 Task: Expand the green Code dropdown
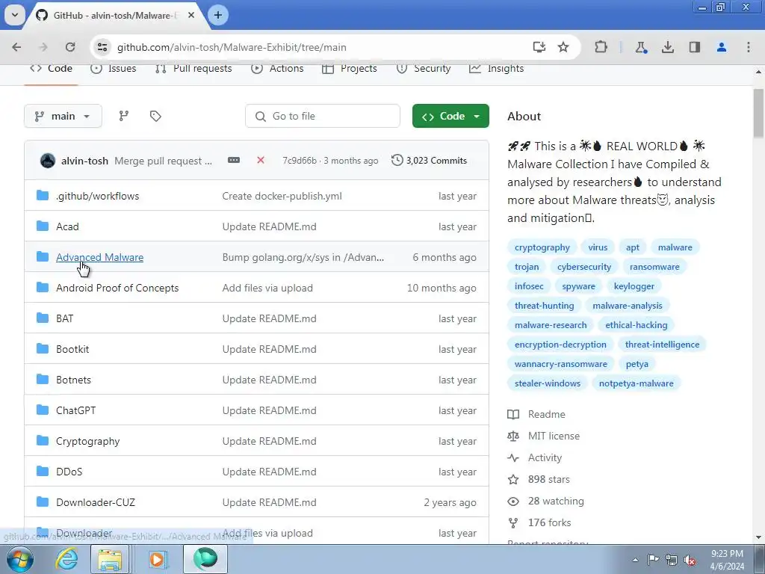point(450,116)
